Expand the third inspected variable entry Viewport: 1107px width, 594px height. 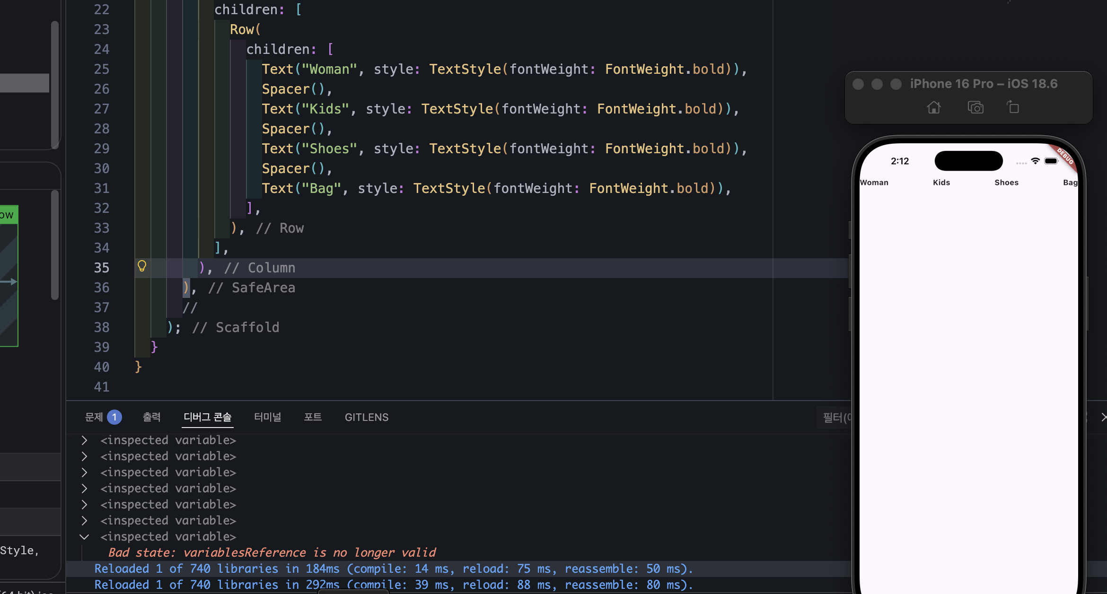point(84,472)
